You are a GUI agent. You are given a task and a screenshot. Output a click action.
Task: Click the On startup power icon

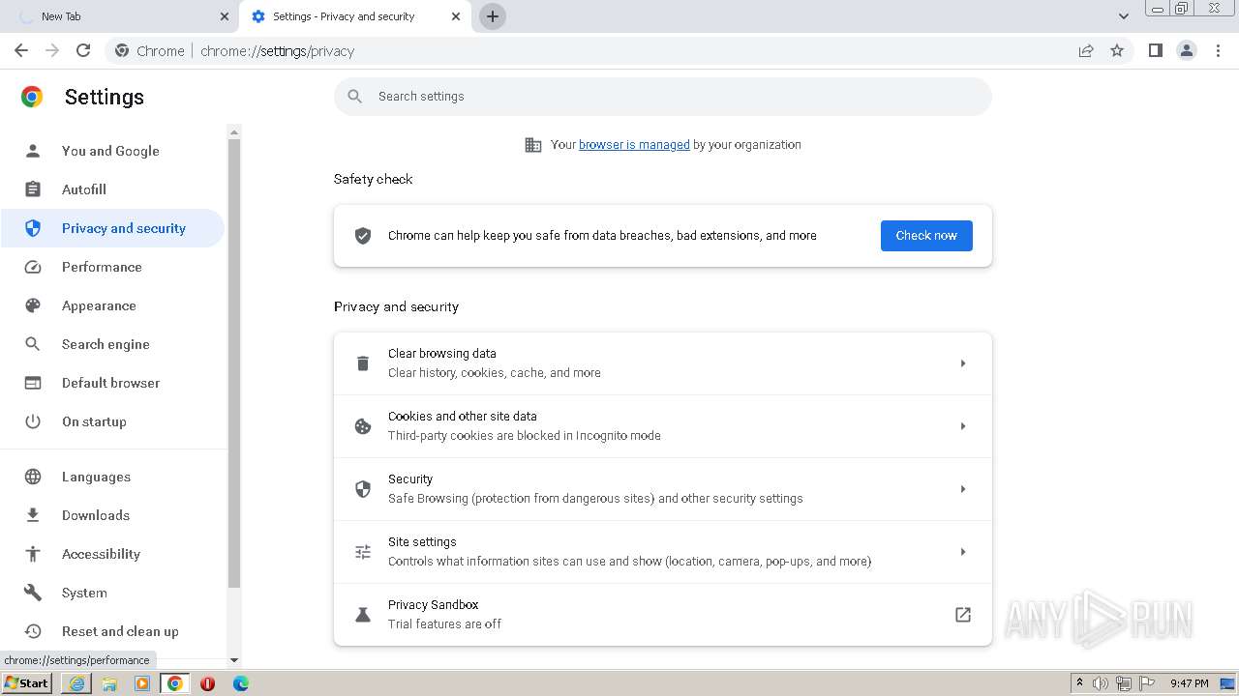33,421
